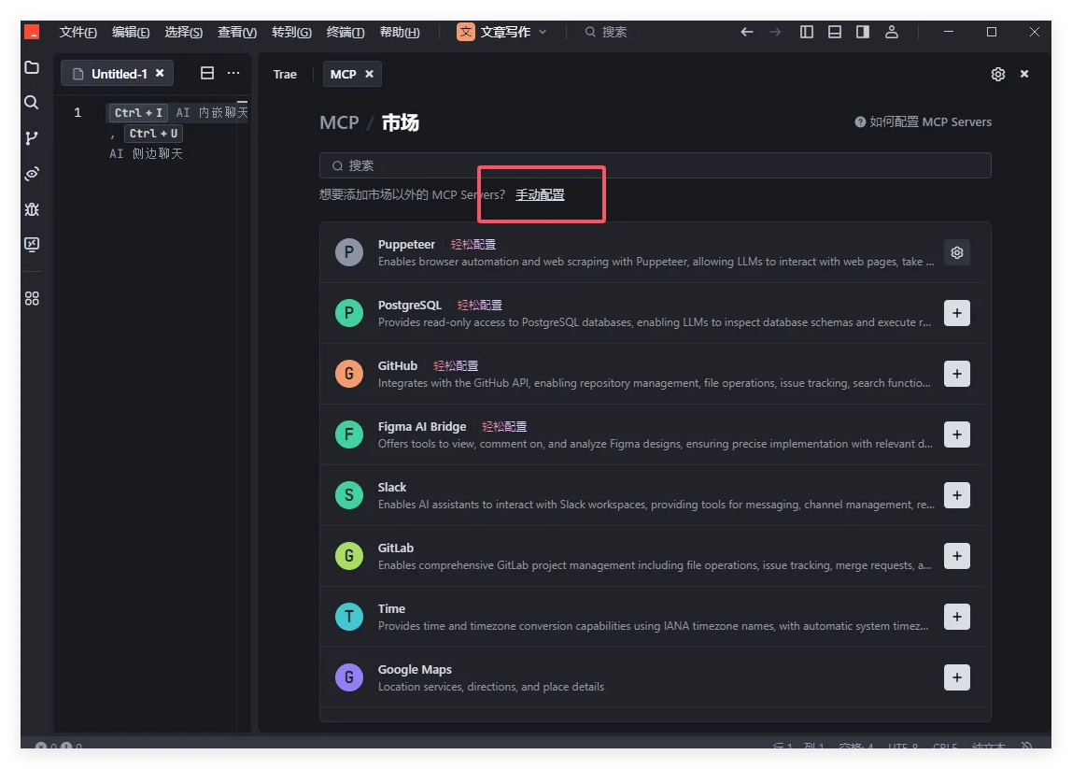Click the MCP market search field
The height and width of the screenshot is (769, 1072).
[654, 165]
